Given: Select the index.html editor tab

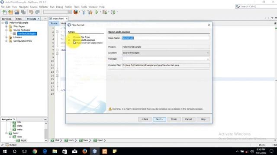Looking at the screenshot, I should 58,19.
